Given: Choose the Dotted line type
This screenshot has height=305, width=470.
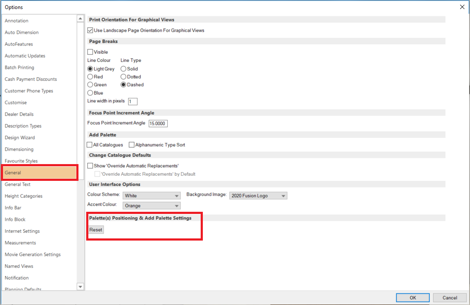Looking at the screenshot, I should click(x=124, y=77).
